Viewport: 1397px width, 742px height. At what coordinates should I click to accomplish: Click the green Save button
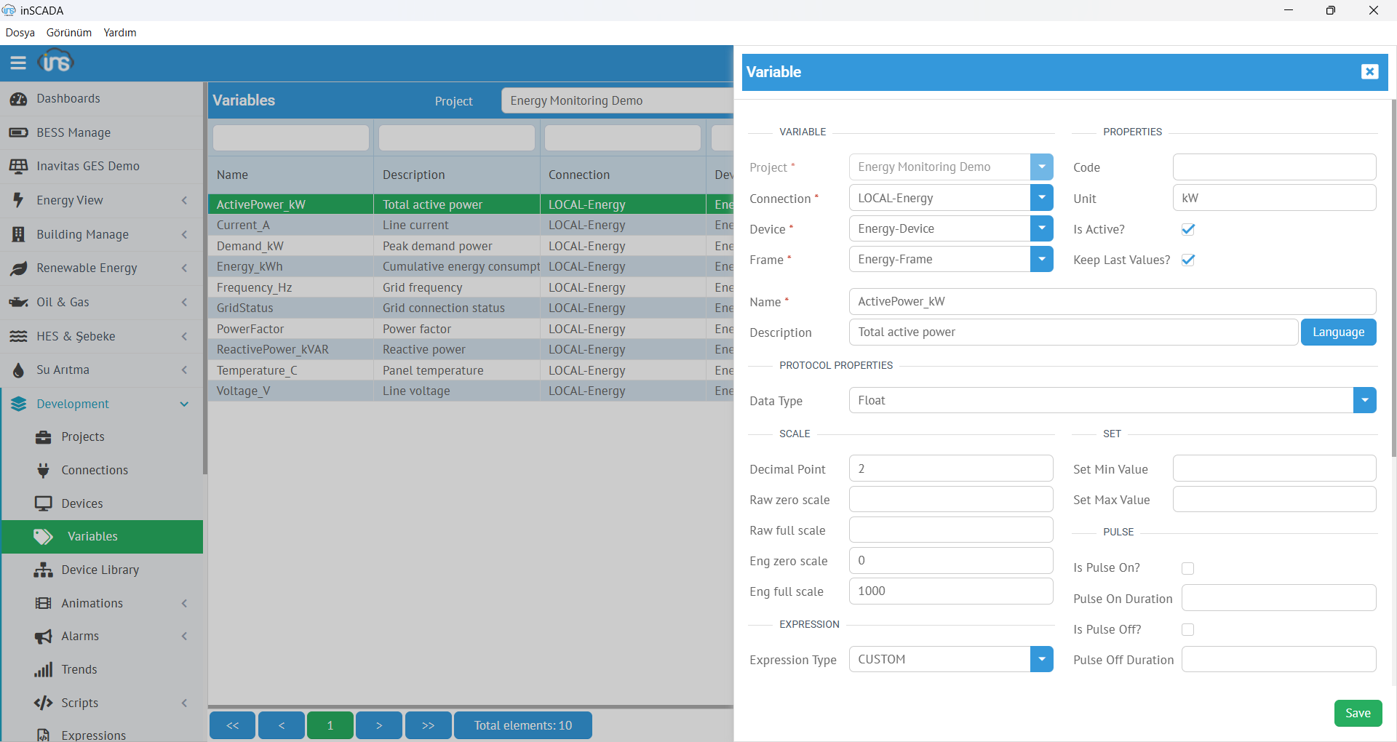[1358, 713]
